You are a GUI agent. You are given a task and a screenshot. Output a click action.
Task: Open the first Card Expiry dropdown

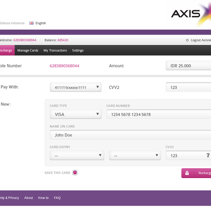coord(77,155)
